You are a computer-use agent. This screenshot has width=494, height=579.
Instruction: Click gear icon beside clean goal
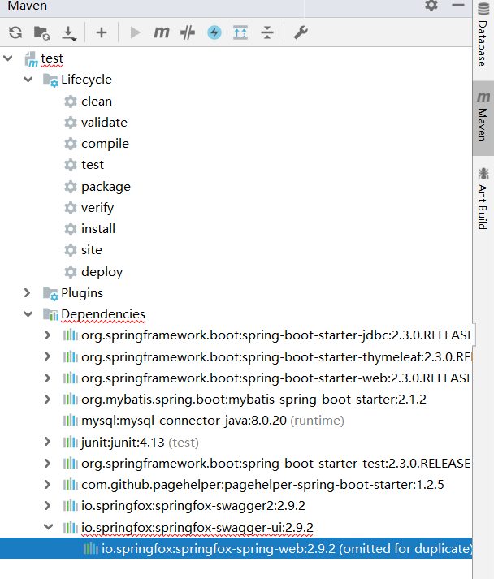71,102
